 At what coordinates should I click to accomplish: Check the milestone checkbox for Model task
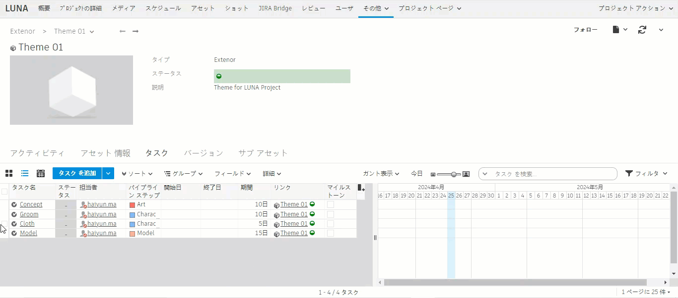330,233
